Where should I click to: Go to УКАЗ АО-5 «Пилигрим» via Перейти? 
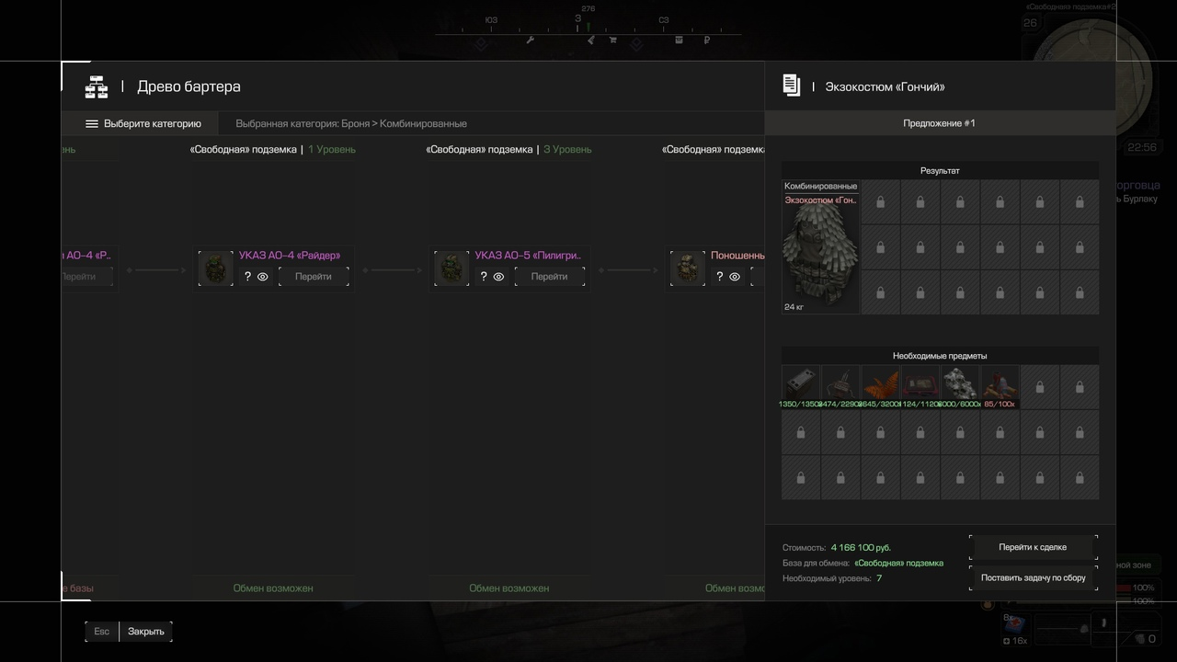pyautogui.click(x=550, y=276)
